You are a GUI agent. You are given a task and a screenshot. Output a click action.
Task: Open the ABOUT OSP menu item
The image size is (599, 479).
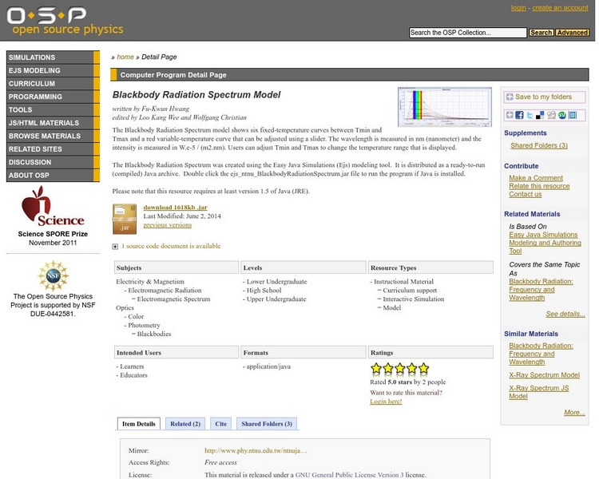click(x=53, y=176)
